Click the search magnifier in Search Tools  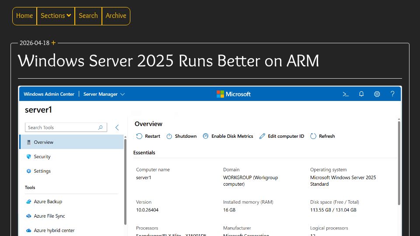[101, 127]
